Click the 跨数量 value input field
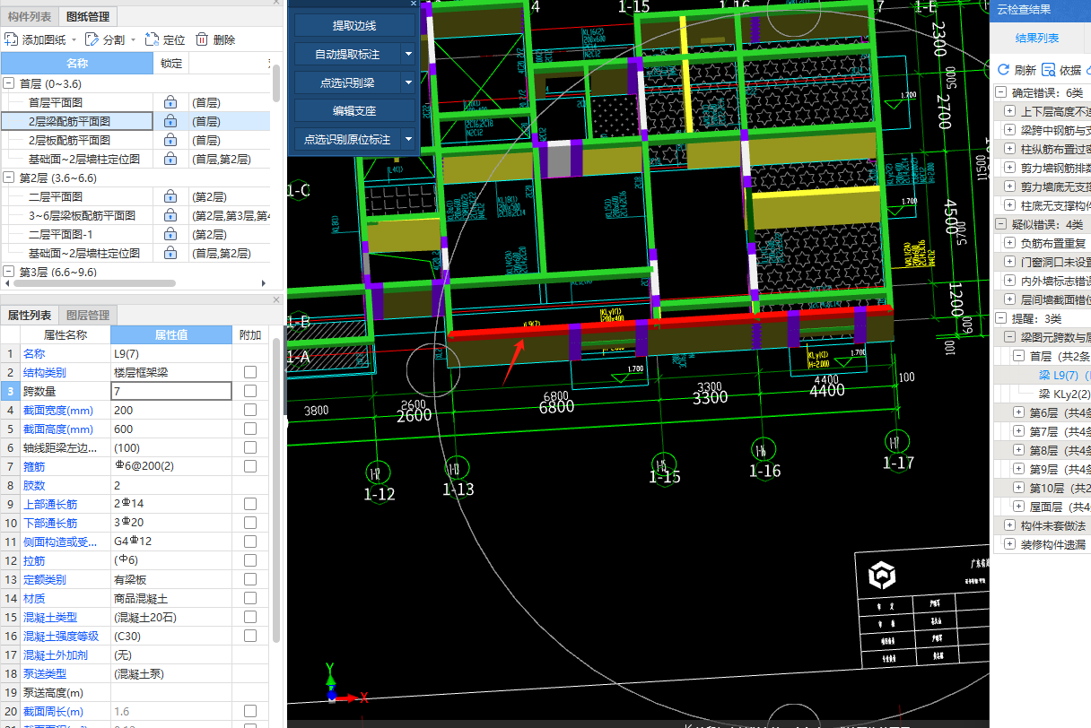This screenshot has width=1091, height=728. click(x=170, y=391)
